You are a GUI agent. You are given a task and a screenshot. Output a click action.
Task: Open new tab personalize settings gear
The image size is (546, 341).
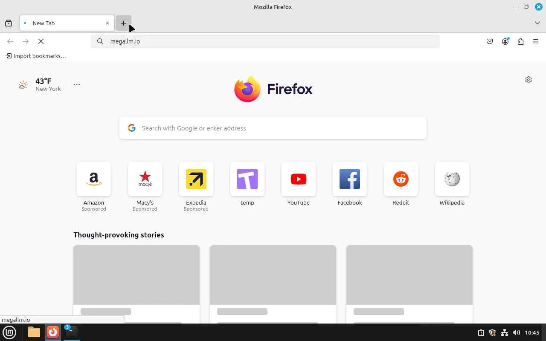click(x=529, y=80)
